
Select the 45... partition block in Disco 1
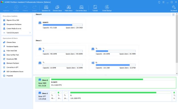53,96
